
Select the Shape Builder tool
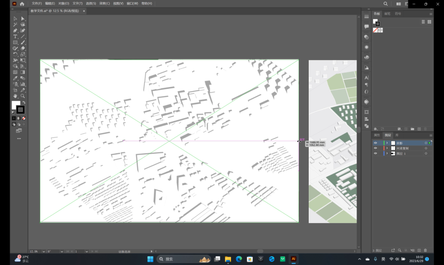[x=15, y=66]
